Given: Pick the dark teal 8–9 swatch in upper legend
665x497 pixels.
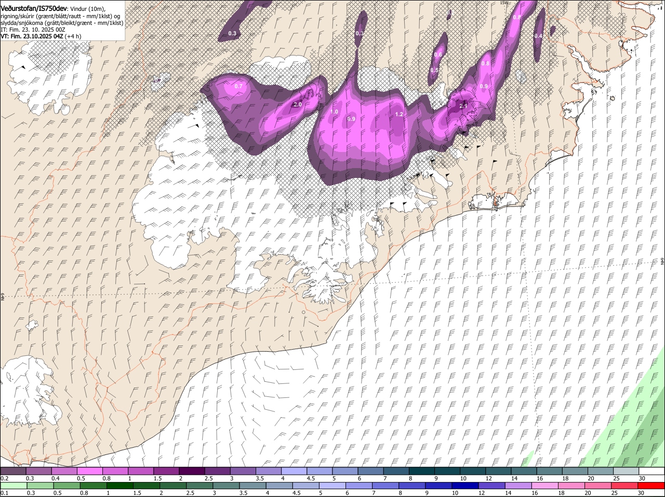Looking at the screenshot, I should [422, 471].
